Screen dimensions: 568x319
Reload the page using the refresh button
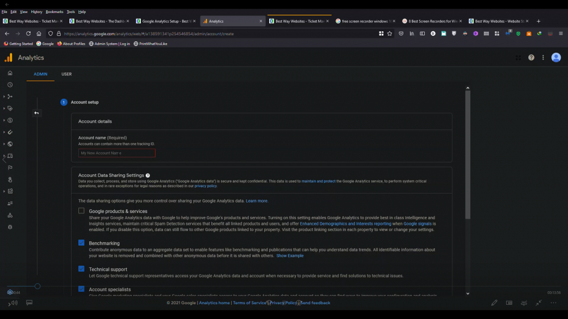(x=28, y=33)
